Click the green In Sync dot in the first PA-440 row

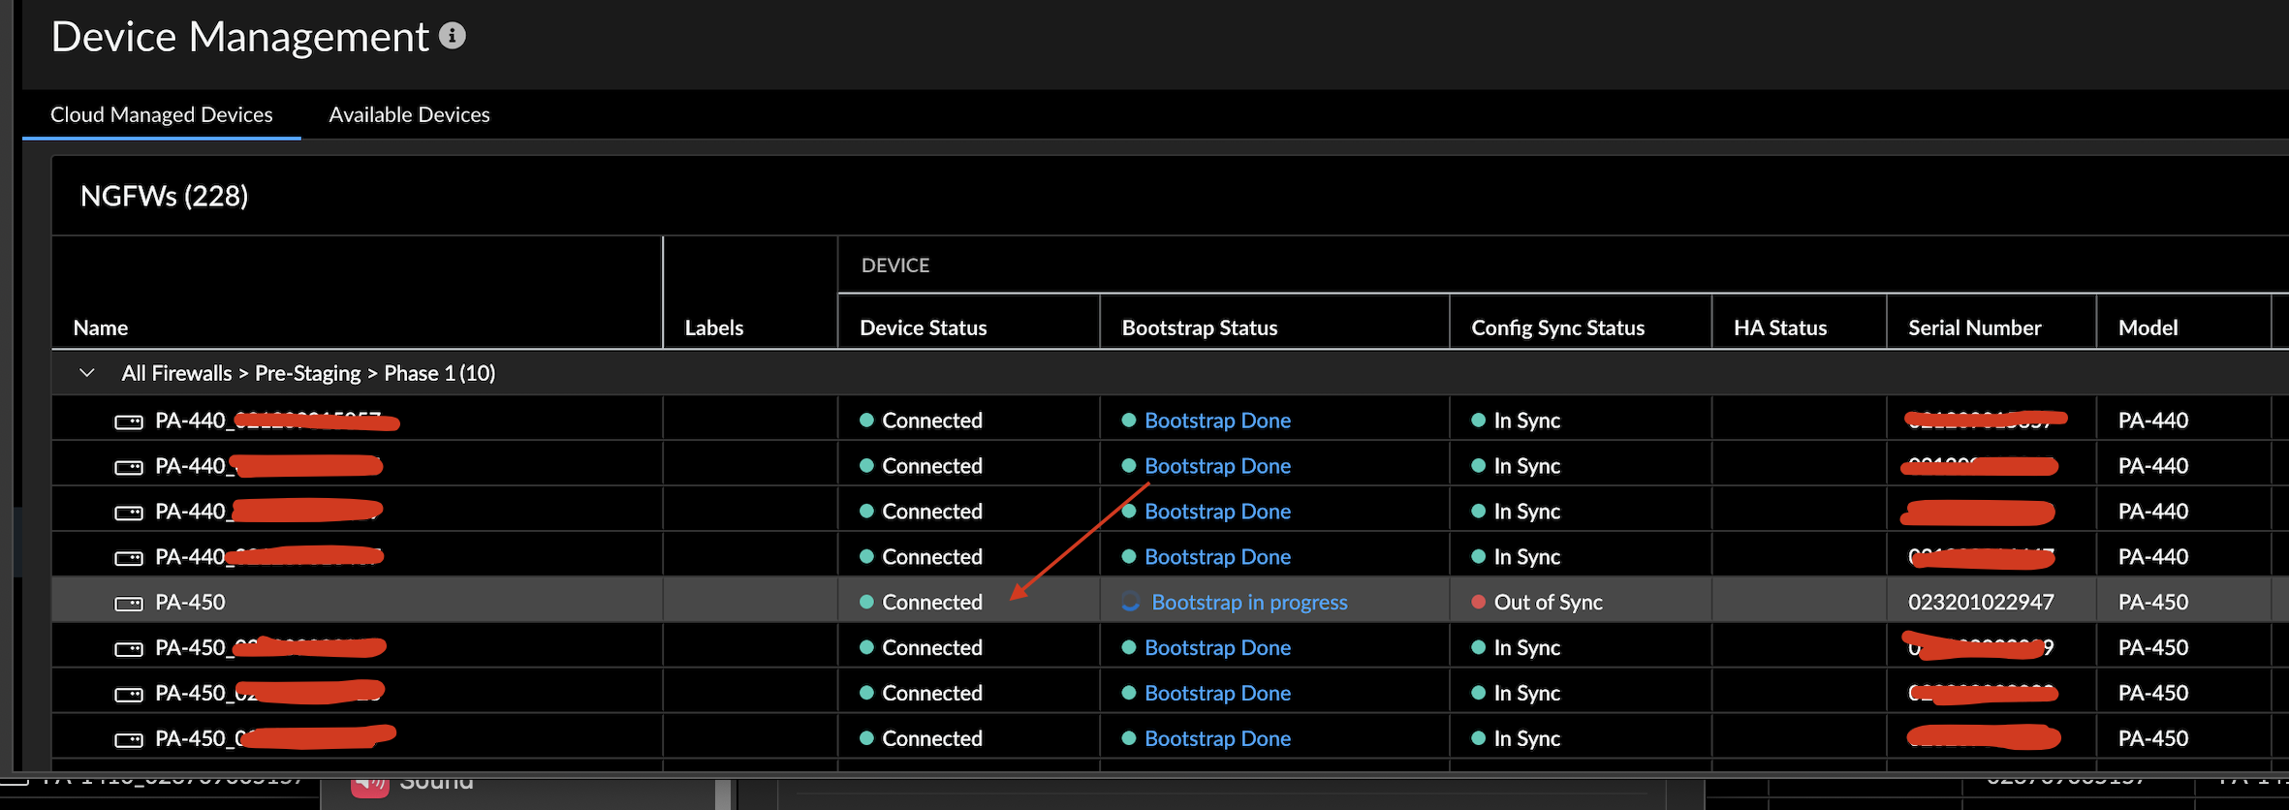coord(1478,421)
